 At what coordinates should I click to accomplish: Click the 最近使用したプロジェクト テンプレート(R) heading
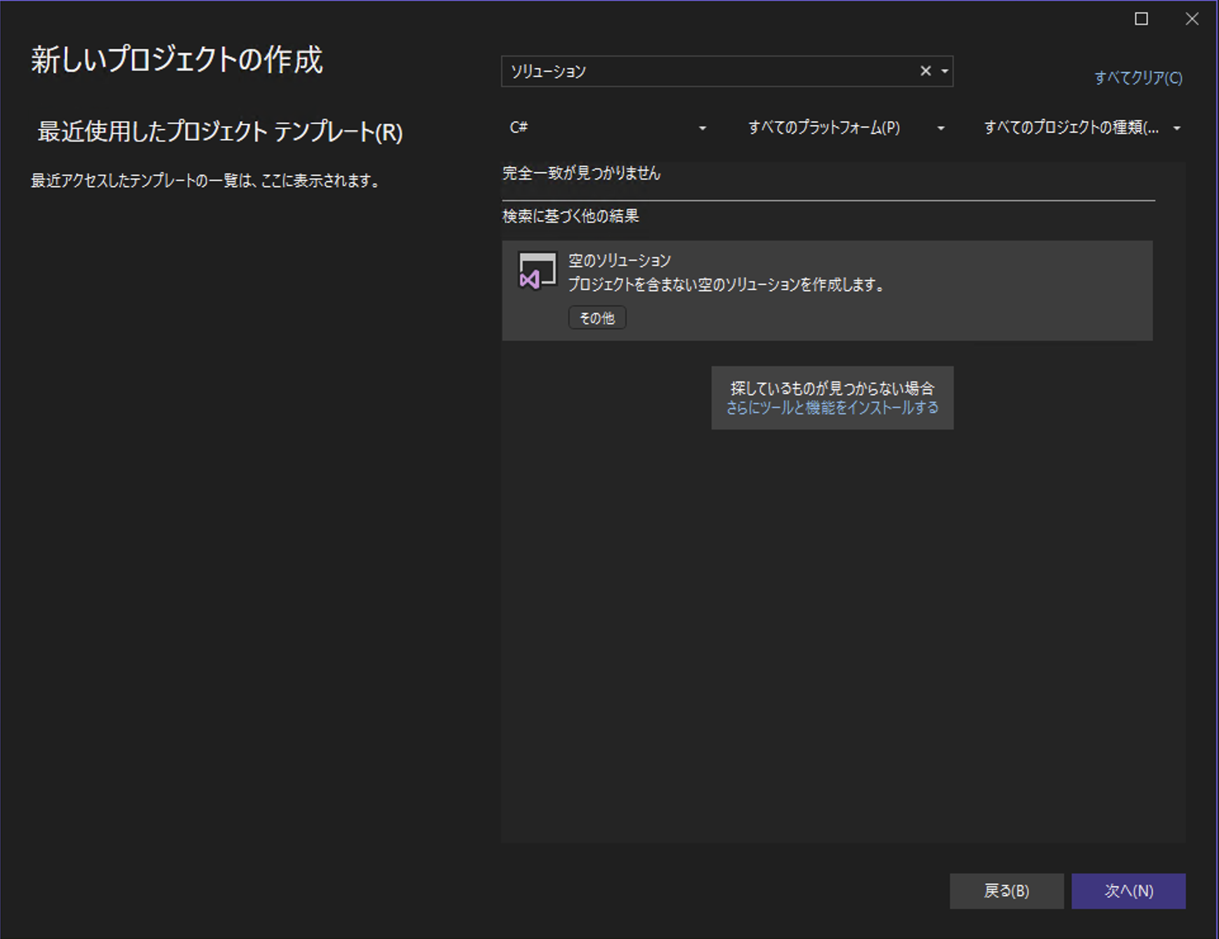tap(219, 133)
